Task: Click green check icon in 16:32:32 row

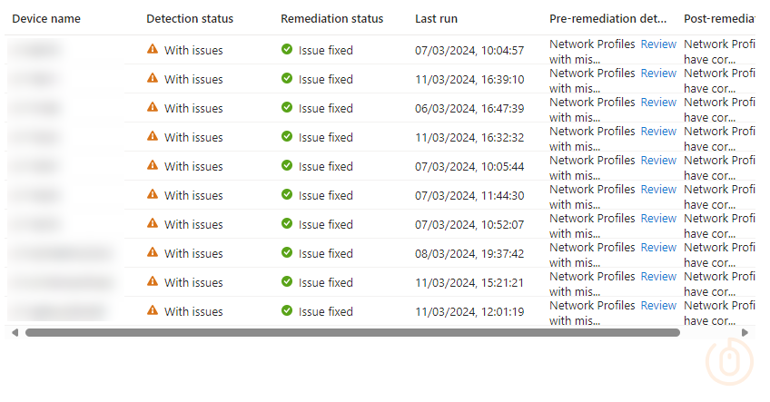Action: [x=287, y=137]
